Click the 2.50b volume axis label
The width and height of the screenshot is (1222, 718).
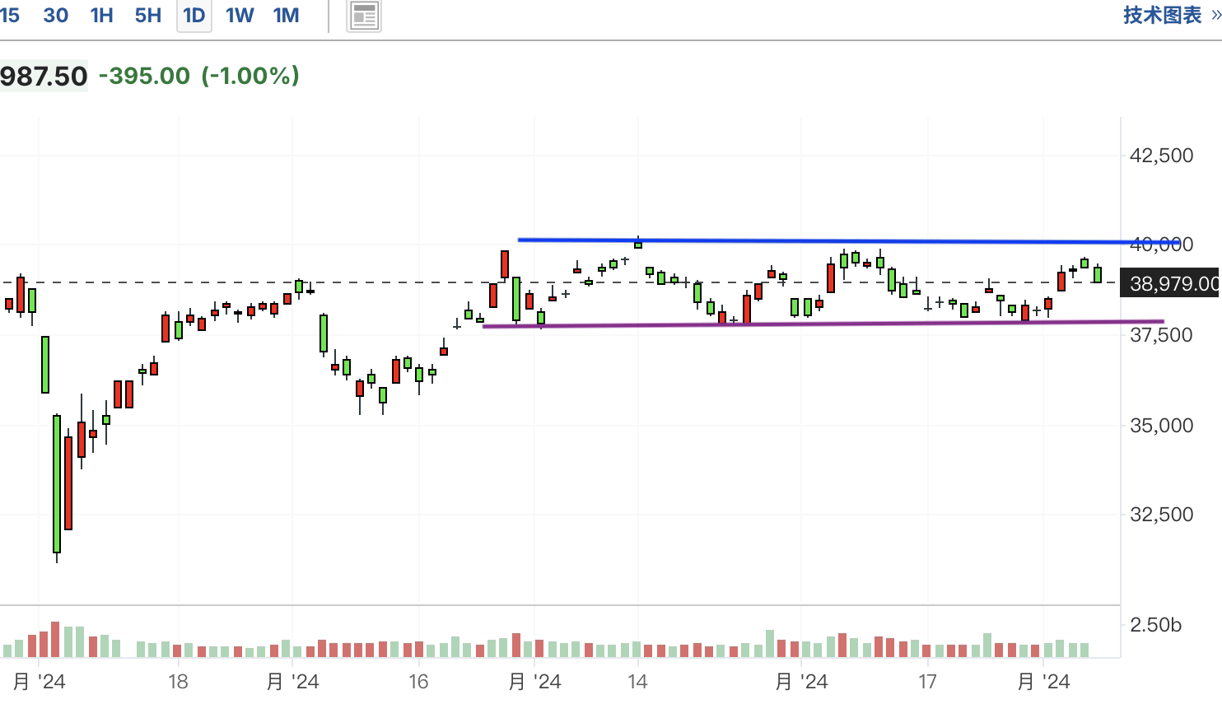tap(1155, 625)
